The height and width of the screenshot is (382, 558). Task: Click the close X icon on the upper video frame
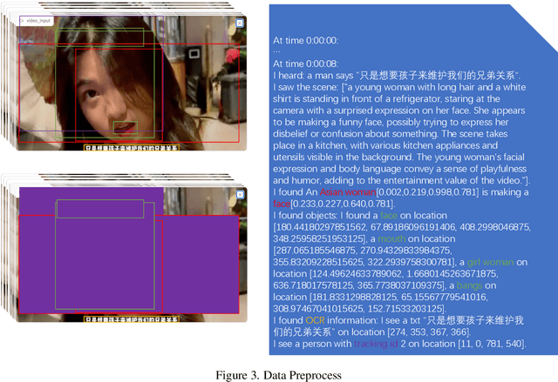point(240,23)
